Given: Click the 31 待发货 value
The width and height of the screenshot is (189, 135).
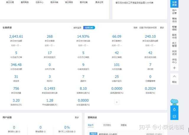Looking at the screenshot, I should [x=16, y=76].
